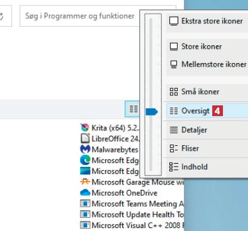This screenshot has width=248, height=231.
Task: Click the Krita program icon
Action: (85, 127)
